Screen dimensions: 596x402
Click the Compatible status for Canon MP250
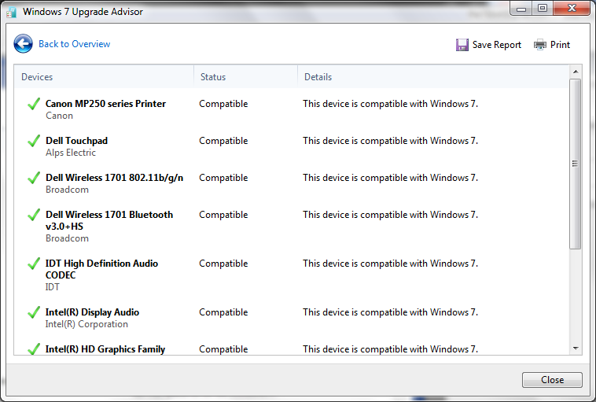click(x=223, y=104)
